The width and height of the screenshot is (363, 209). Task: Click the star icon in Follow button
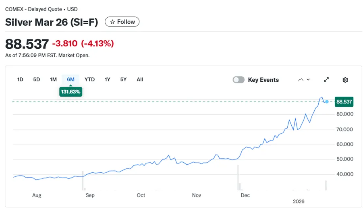point(112,22)
